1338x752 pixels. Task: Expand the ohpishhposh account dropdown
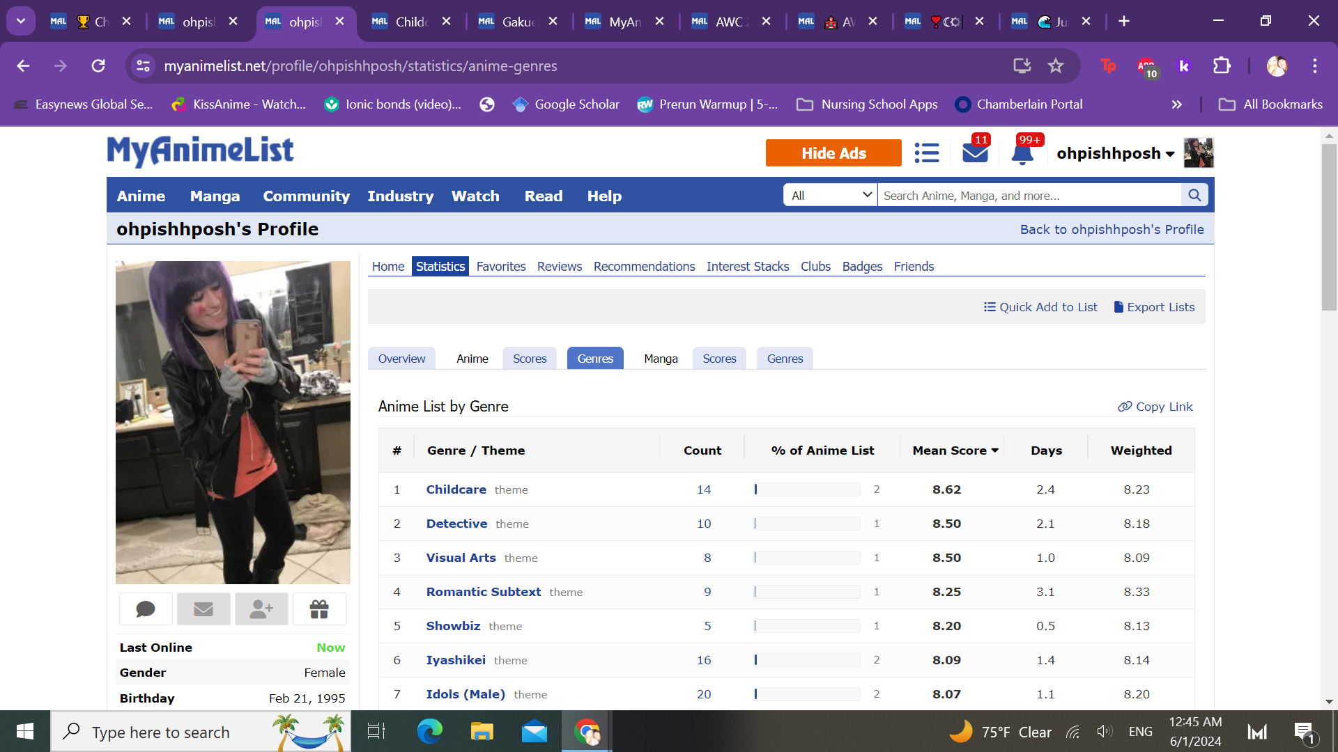[x=1115, y=153]
